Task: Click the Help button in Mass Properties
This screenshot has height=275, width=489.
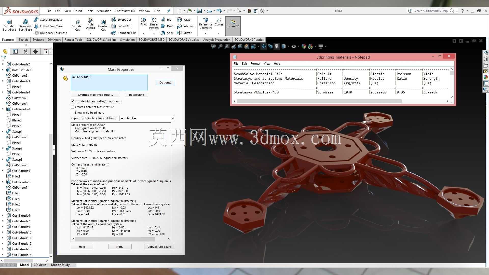Action: click(82, 247)
